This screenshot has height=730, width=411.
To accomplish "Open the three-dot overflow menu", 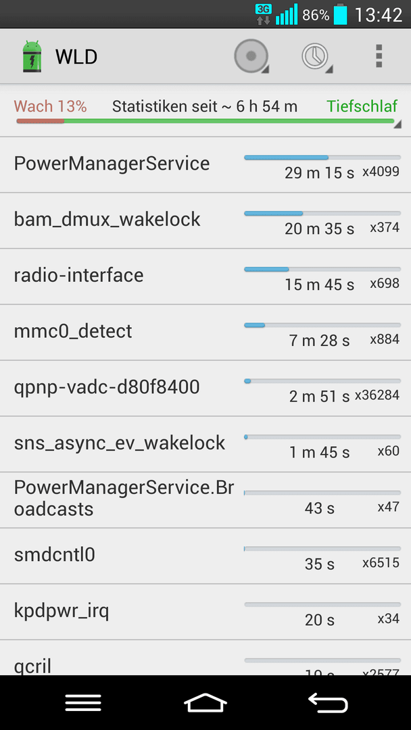I will click(x=379, y=56).
